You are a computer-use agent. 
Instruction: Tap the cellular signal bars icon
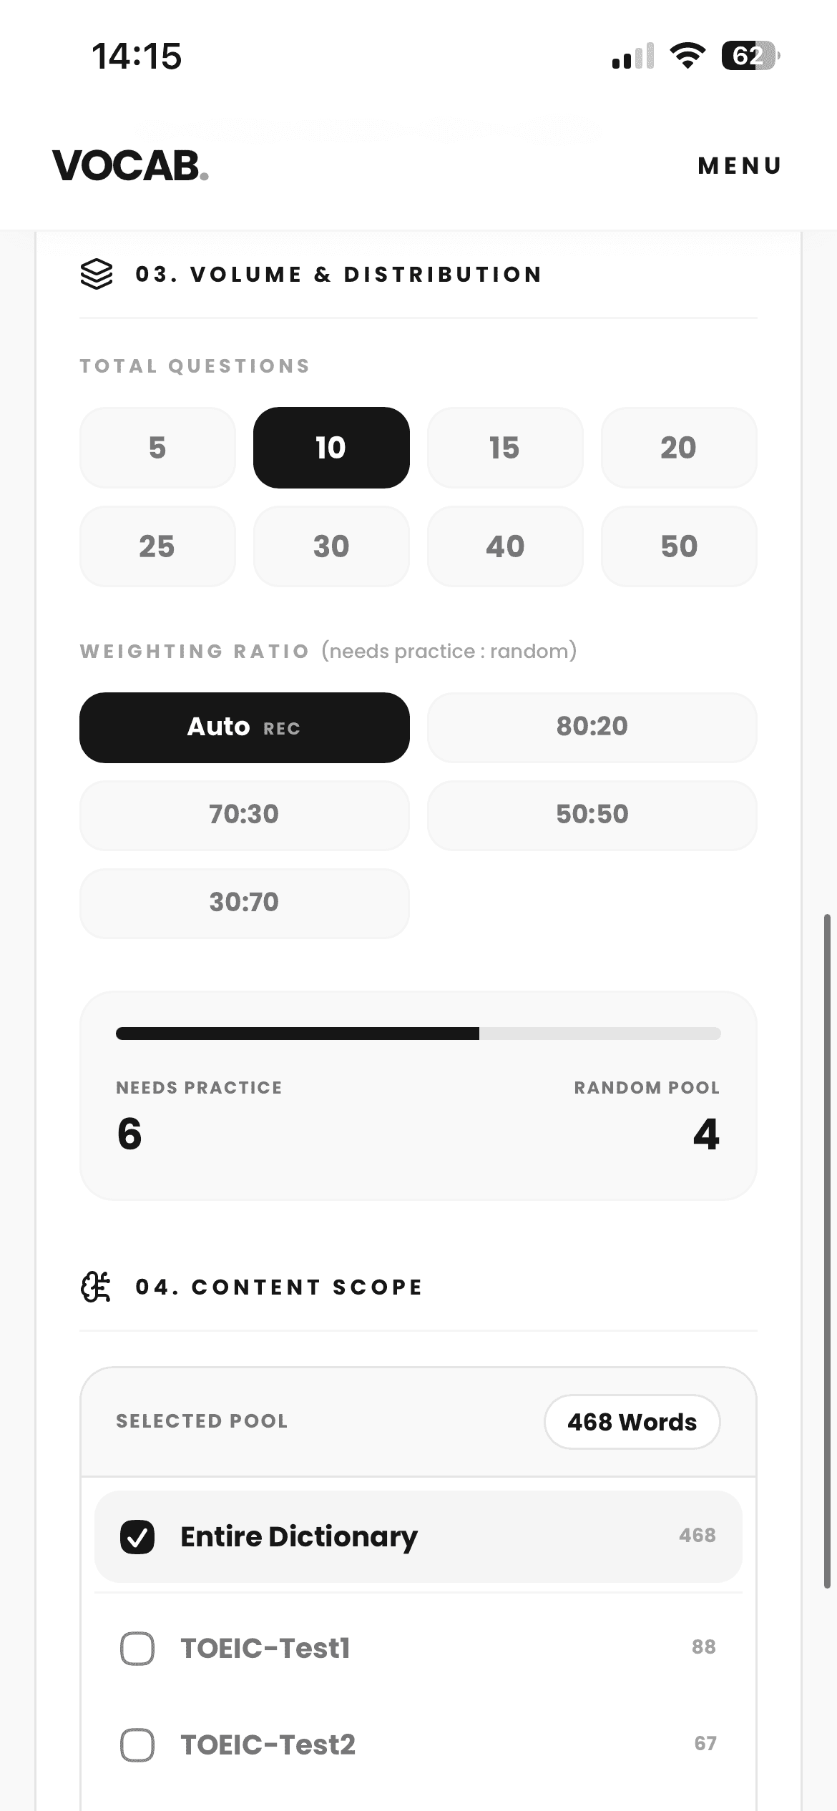[632, 56]
